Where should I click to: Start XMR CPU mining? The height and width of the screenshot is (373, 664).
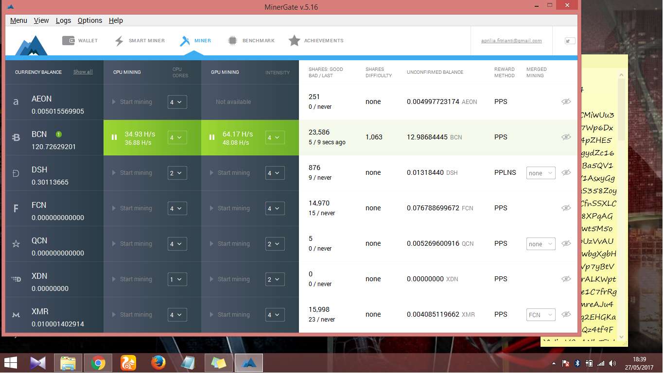[132, 315]
